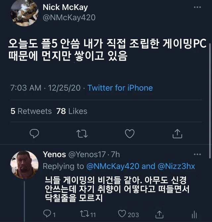Open the @NMcKay420 mention in reply
Image resolution: width=212 pixels, height=222 pixels.
tap(113, 166)
